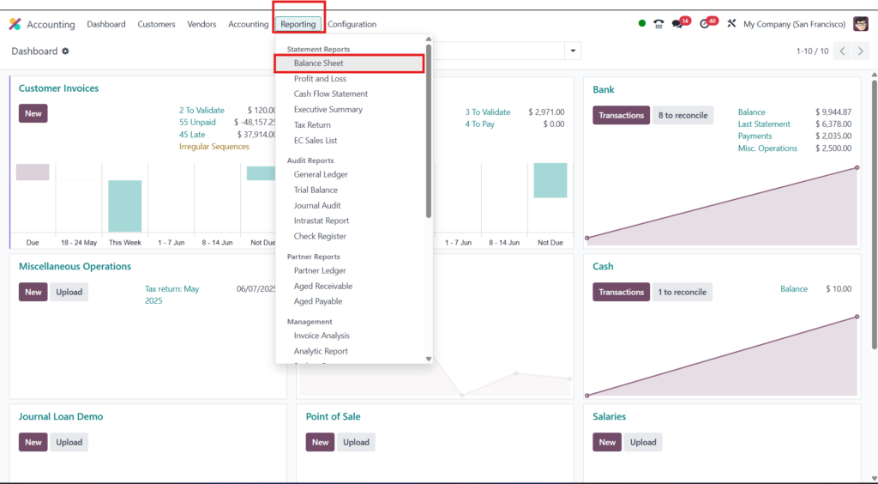Open Aged Receivable report

(x=323, y=287)
